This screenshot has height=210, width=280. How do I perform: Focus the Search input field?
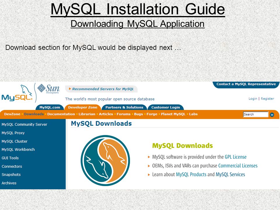[x=256, y=114]
